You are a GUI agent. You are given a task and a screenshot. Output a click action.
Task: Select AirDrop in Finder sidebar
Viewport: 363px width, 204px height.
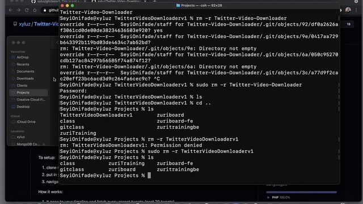pyautogui.click(x=23, y=57)
